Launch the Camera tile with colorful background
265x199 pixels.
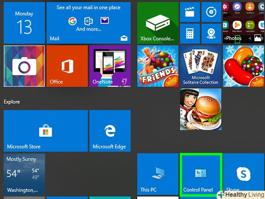[x=24, y=66]
